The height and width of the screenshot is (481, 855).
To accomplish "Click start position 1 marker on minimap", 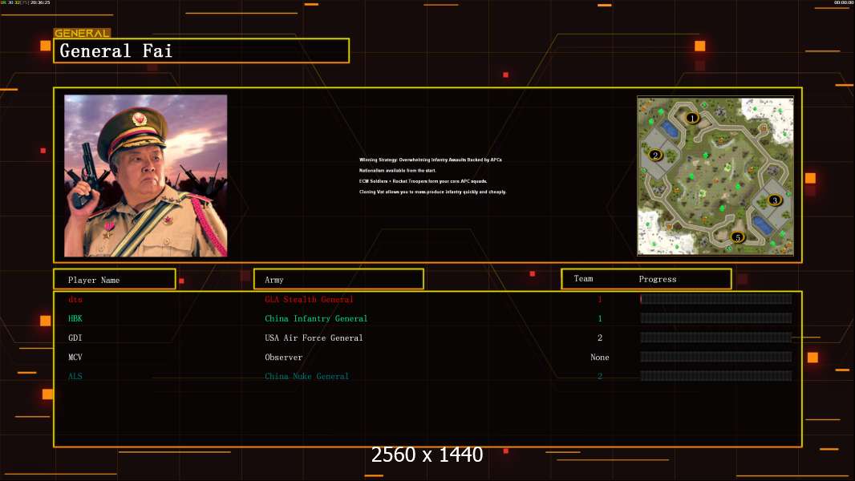I will pyautogui.click(x=692, y=118).
